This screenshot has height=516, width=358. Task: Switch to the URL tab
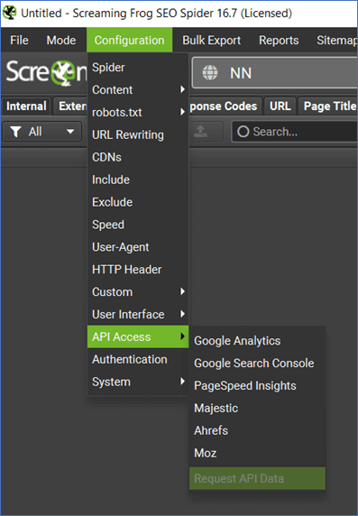pos(280,106)
